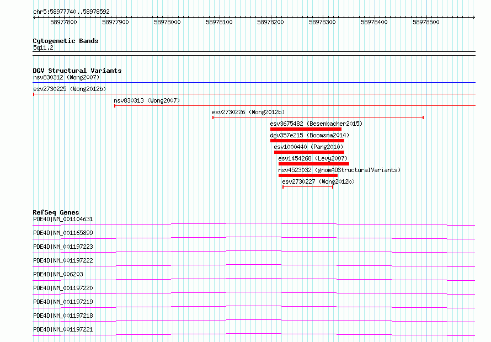Viewport: 491px width, 342px height.
Task: Click the 58977900 ruler coordinate
Action: click(x=115, y=22)
